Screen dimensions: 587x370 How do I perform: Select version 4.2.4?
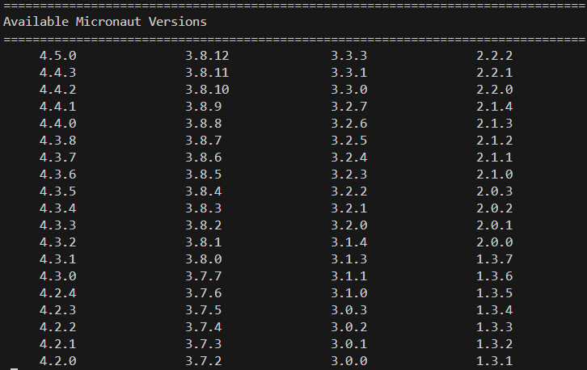[x=57, y=293]
